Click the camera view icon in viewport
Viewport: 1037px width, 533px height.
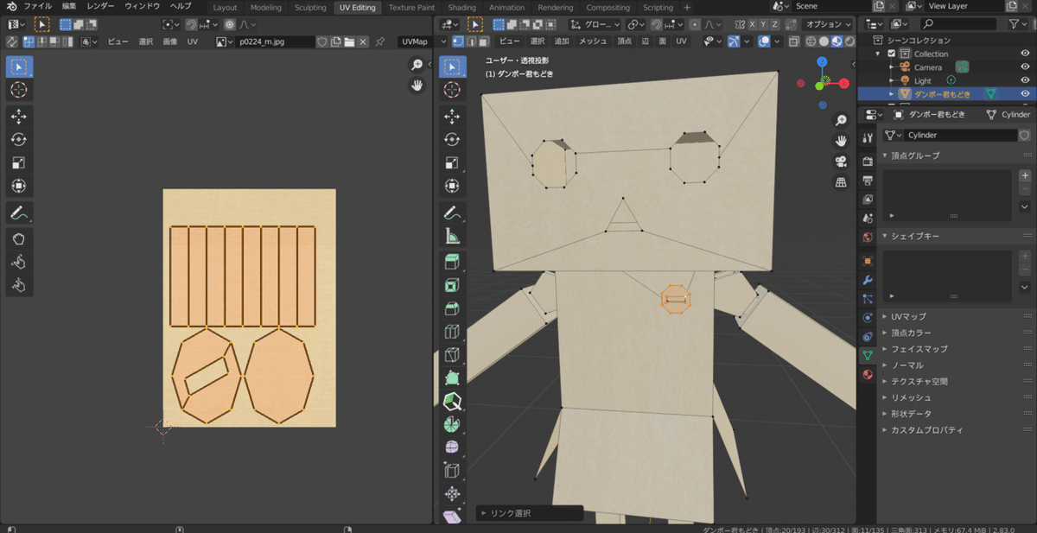841,162
